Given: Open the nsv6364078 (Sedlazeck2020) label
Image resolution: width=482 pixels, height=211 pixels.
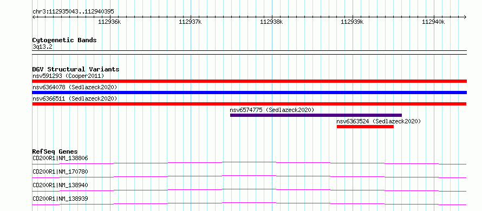Looking at the screenshot, I should tap(75, 87).
